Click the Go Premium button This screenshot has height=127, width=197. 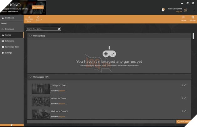click(38, 7)
